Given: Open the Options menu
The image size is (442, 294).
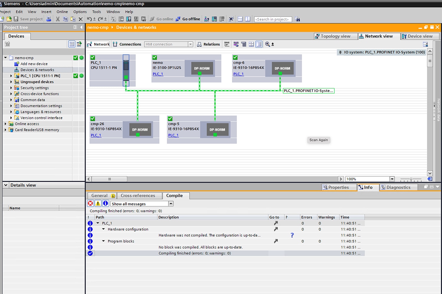Looking at the screenshot, I should 80,12.
